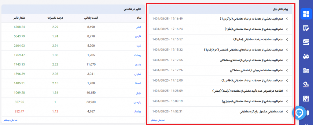Expand the غگز1 message chevron
Image resolution: width=313 pixels, height=125 pixels.
coord(287,29)
